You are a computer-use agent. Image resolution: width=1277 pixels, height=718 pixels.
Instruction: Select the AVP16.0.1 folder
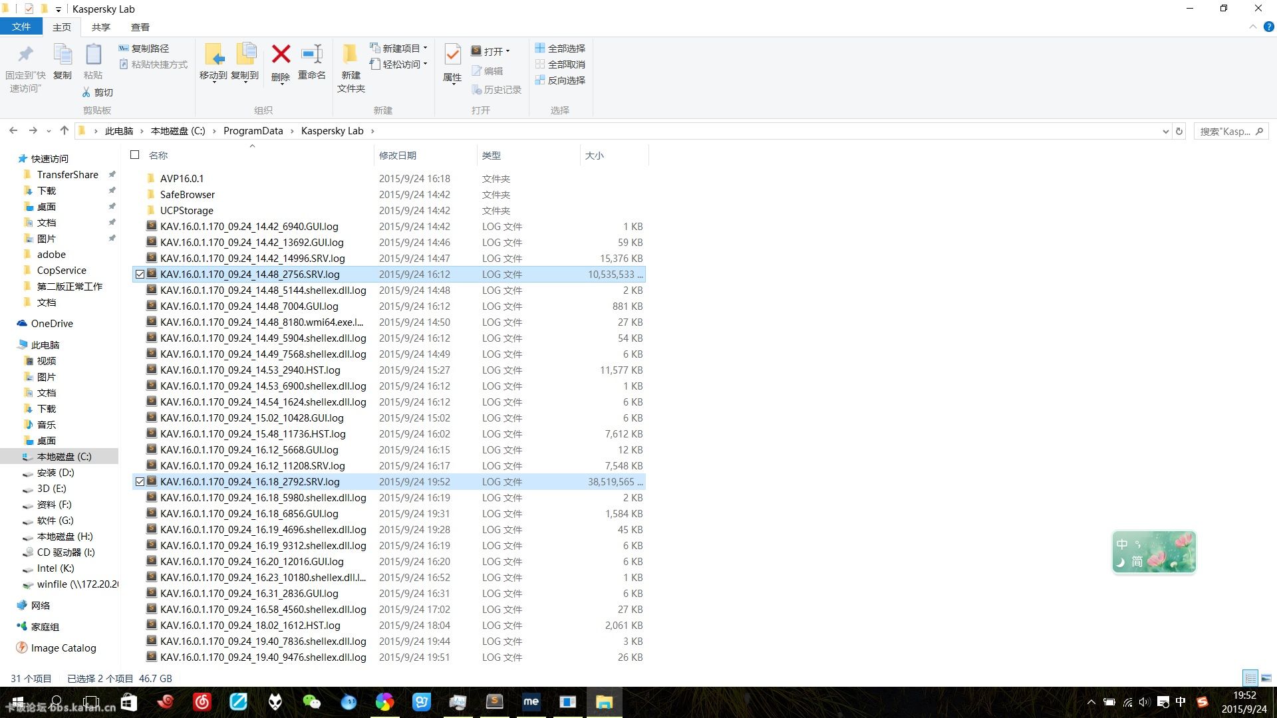(388, 179)
